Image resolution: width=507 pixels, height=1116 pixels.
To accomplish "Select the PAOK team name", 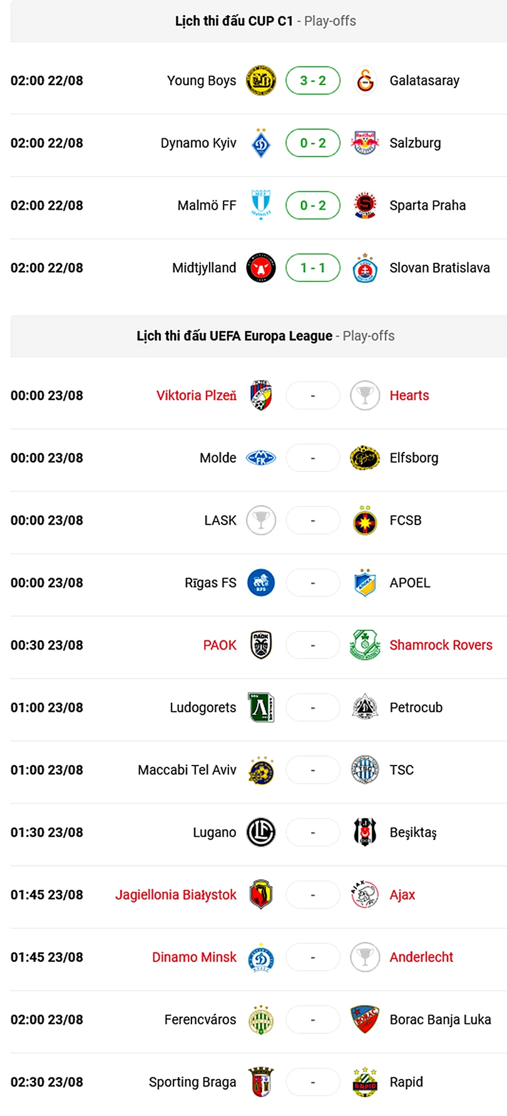I will click(220, 645).
